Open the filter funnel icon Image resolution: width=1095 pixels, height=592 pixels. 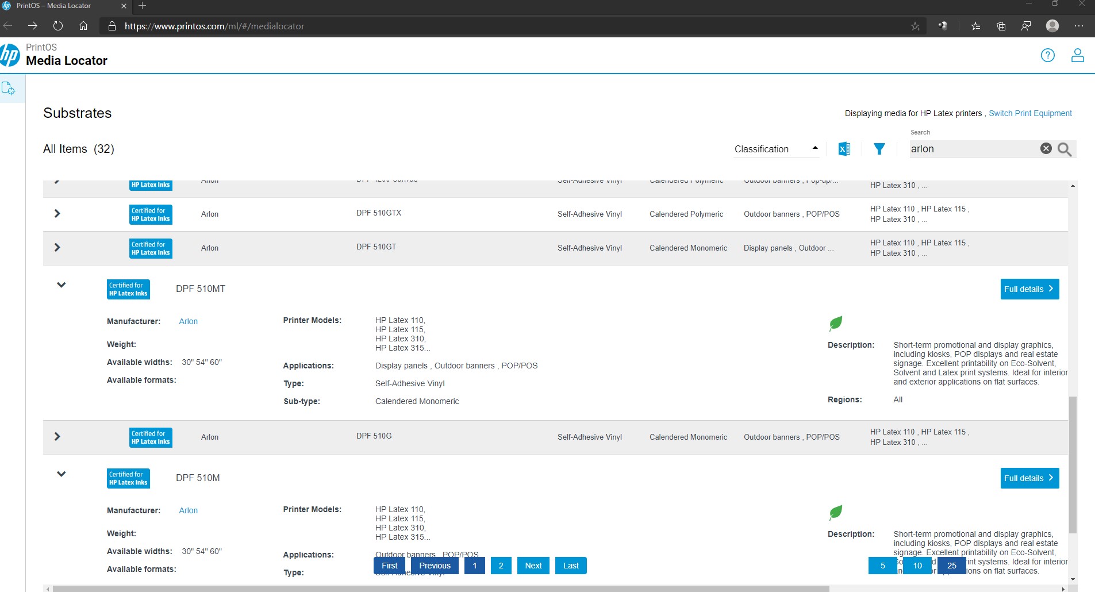879,149
